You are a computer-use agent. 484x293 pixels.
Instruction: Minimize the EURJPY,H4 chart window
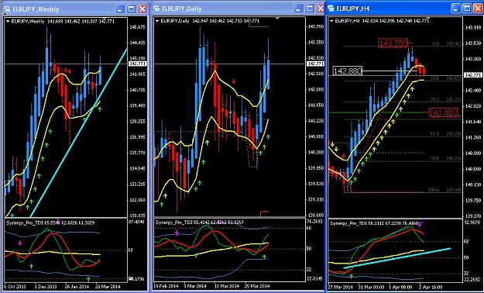(x=455, y=9)
